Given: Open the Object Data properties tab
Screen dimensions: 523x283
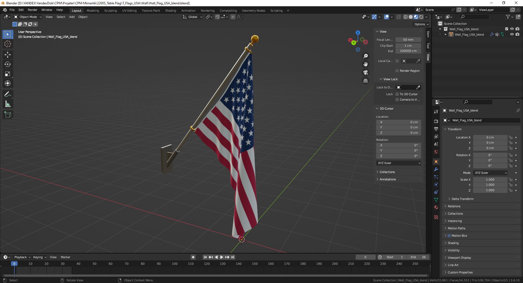Looking at the screenshot, I should click(436, 200).
